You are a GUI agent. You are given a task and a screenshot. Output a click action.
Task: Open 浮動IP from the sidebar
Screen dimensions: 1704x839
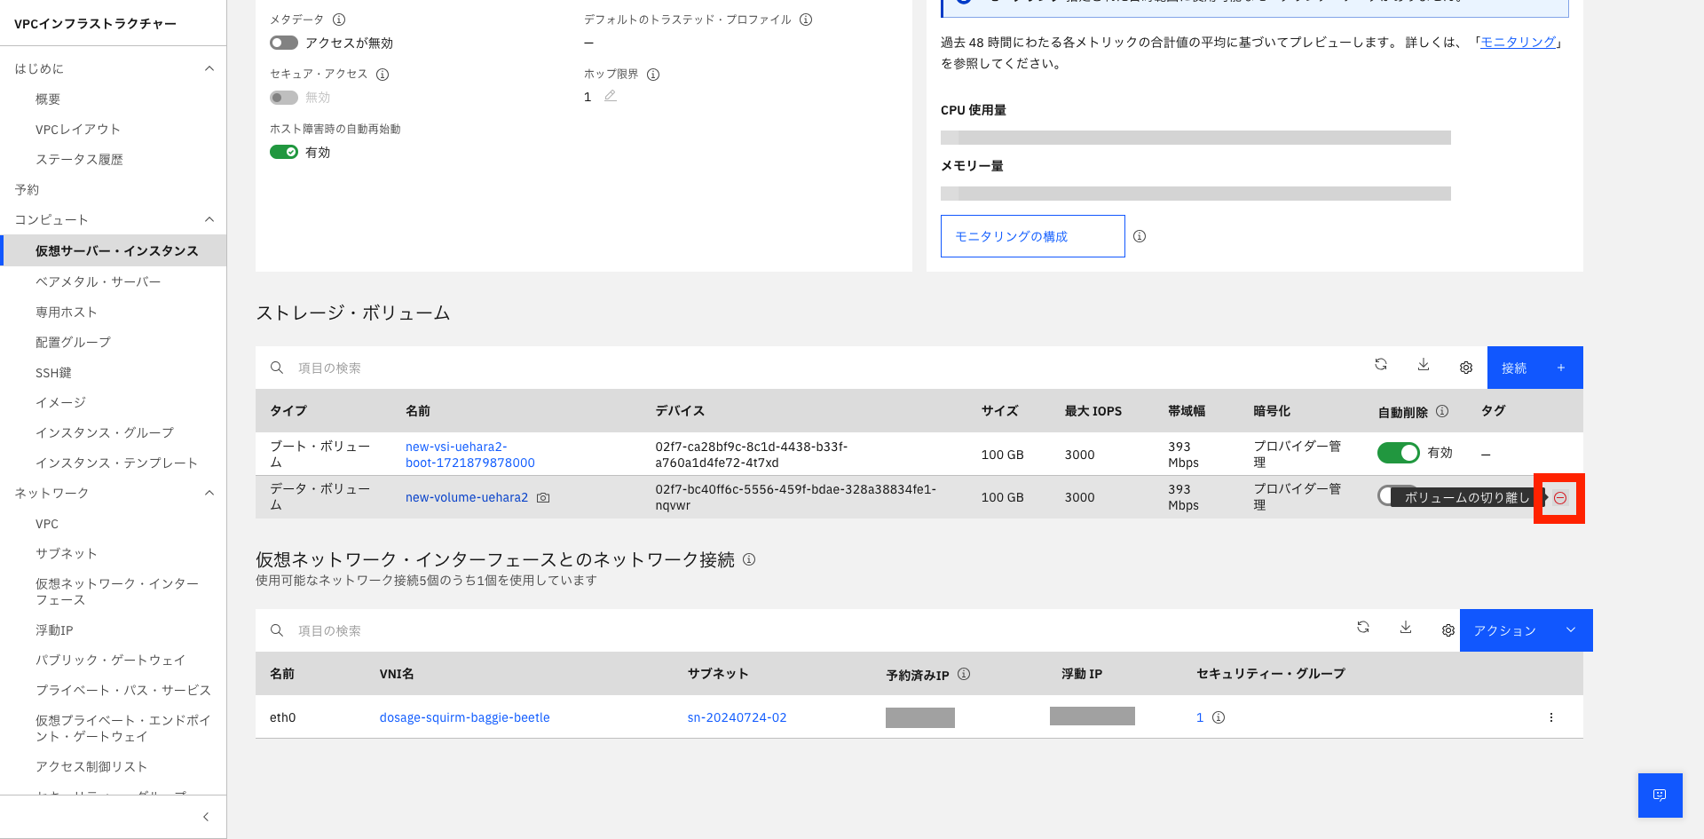54,629
